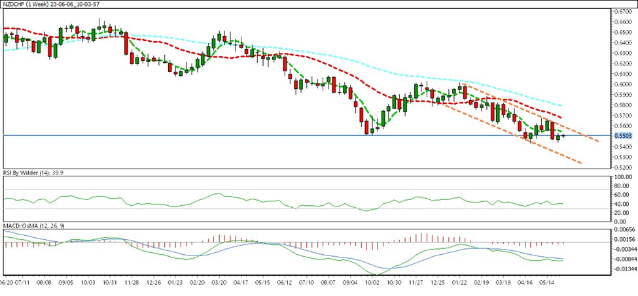638x296 pixels.
Task: Click the 01/22 date on time axis
Action: coord(459,283)
